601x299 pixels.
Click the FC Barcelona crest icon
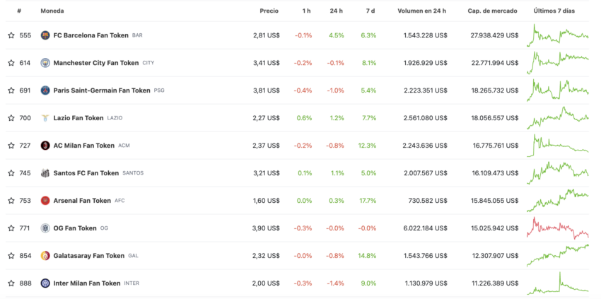[45, 35]
